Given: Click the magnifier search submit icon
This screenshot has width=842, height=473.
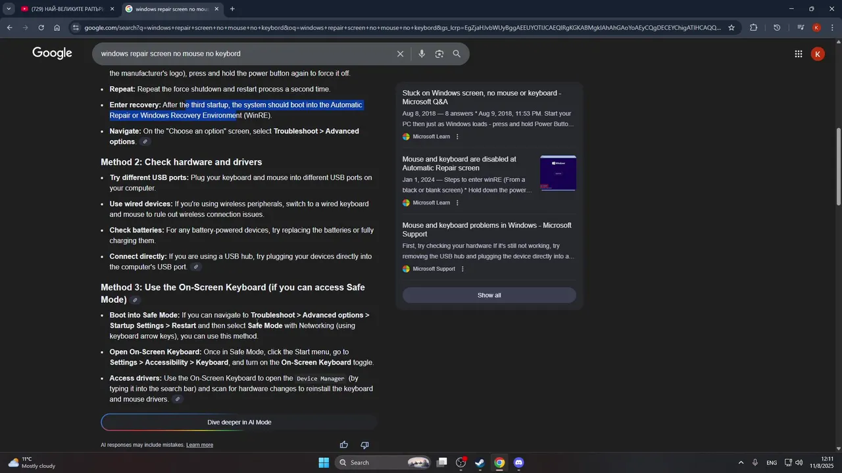Looking at the screenshot, I should (x=457, y=54).
